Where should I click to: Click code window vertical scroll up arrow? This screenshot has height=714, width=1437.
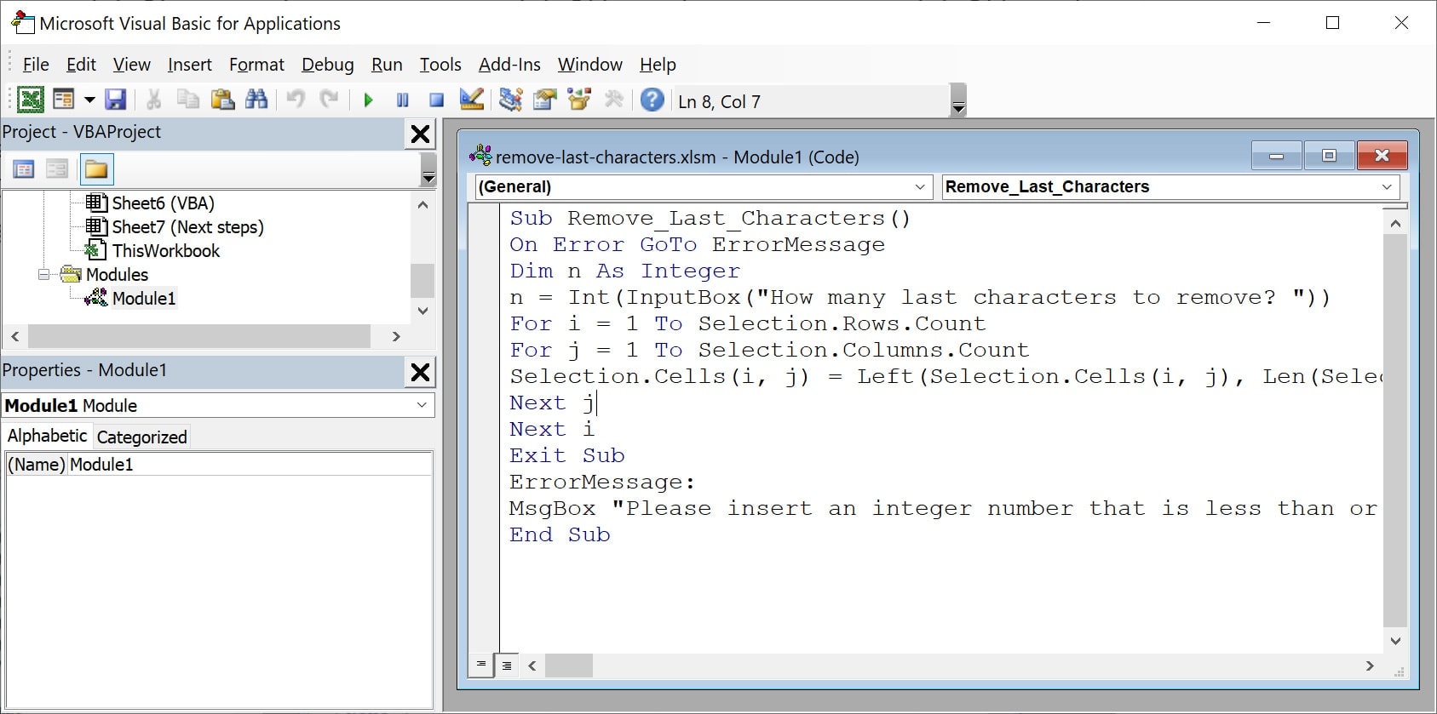[1395, 224]
